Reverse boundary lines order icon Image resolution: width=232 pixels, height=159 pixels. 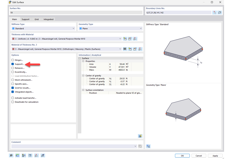(219, 12)
